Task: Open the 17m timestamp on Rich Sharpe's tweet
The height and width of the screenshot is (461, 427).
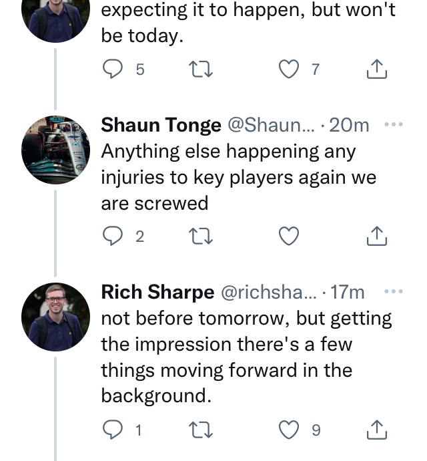Action: click(348, 292)
